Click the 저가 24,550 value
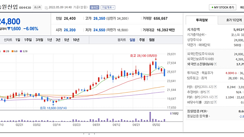 tap(99, 30)
